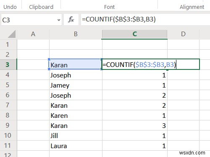Screen dimensions: 210x157
Task: Click the Select All corner triangle
Action: [12, 34]
